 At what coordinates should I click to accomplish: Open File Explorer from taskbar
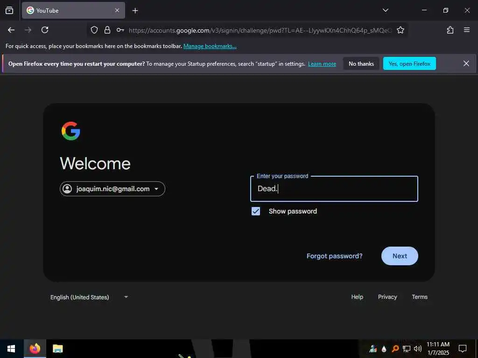[x=57, y=349]
